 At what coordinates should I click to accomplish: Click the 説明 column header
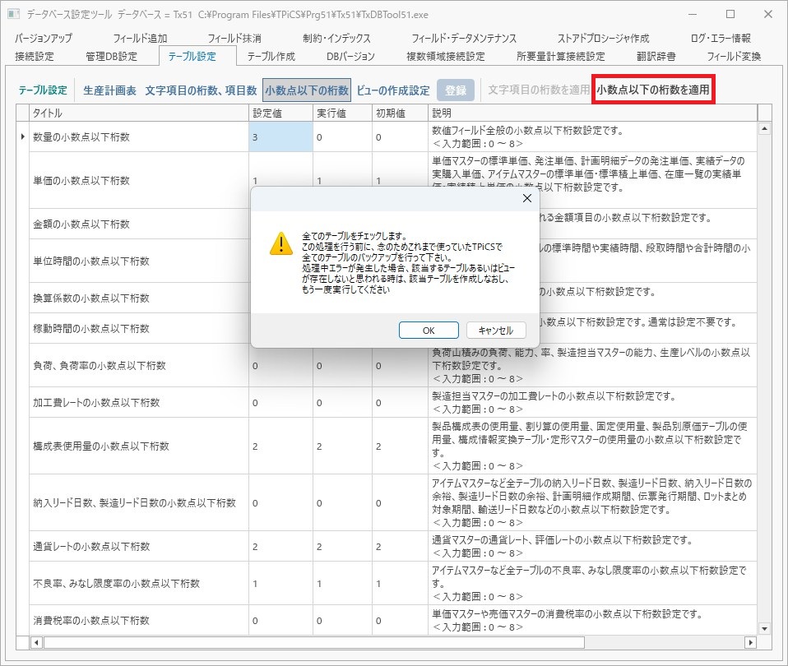click(x=592, y=113)
